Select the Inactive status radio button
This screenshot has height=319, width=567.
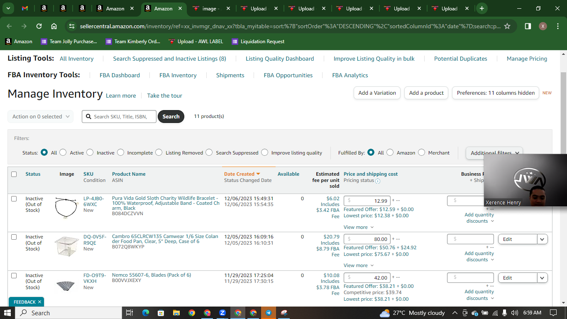[x=90, y=152]
